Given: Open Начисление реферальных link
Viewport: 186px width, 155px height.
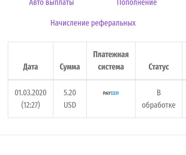Looking at the screenshot, I should 93,23.
